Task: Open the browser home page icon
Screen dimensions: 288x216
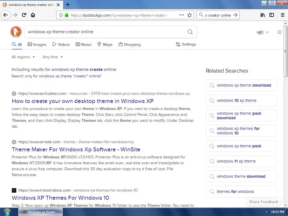Action: coord(33,15)
